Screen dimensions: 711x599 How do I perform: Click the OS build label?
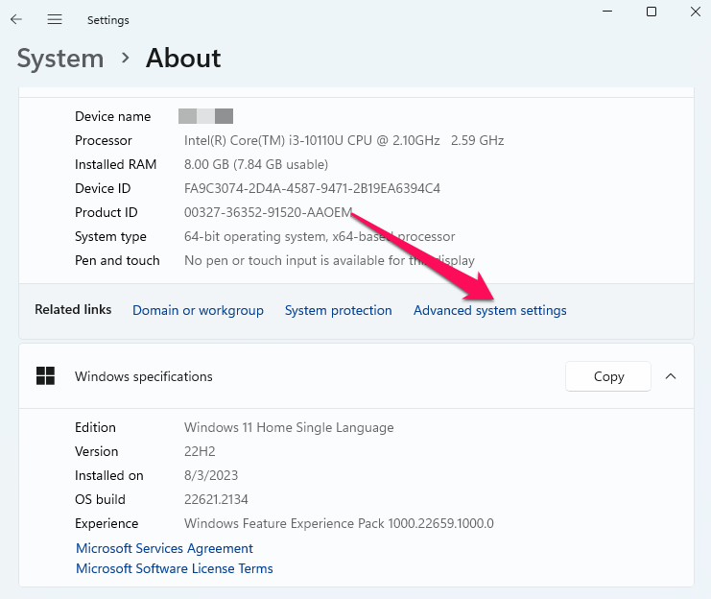[x=100, y=499]
